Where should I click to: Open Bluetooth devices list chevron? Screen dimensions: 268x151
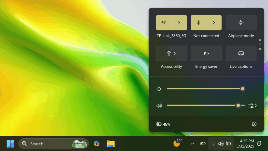click(x=214, y=23)
